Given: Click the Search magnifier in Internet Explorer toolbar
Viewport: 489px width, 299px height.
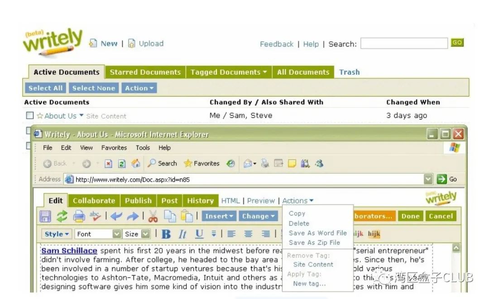Looking at the screenshot, I should [162, 163].
